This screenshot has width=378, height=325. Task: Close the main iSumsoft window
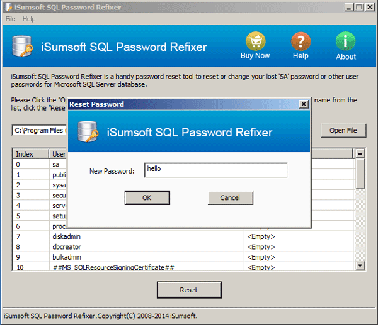pyautogui.click(x=370, y=8)
